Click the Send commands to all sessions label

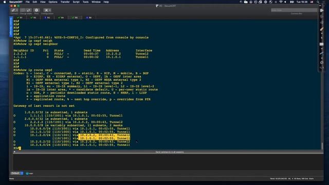[170, 152]
